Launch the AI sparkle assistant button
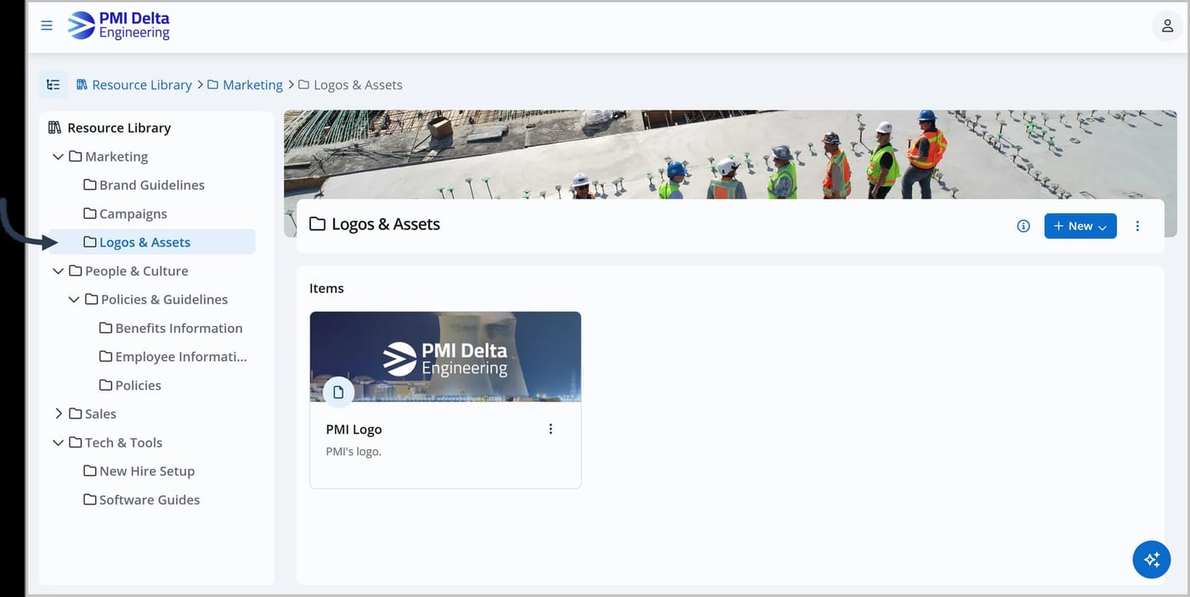 pos(1152,560)
